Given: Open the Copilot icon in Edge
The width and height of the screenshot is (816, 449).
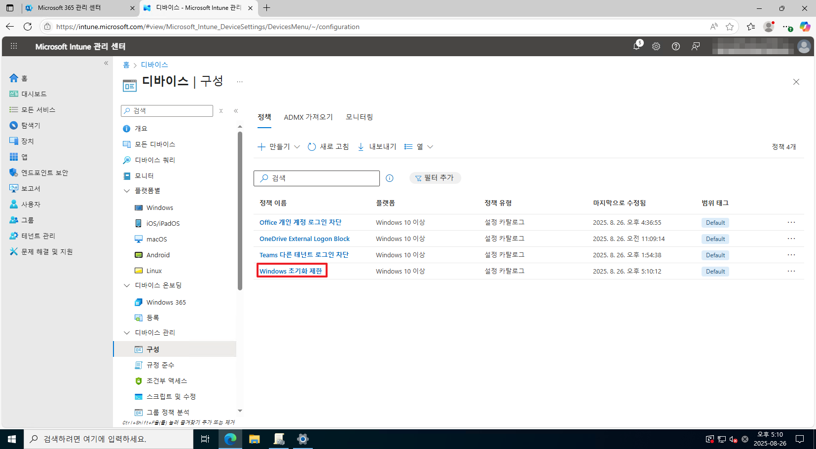Looking at the screenshot, I should [805, 27].
